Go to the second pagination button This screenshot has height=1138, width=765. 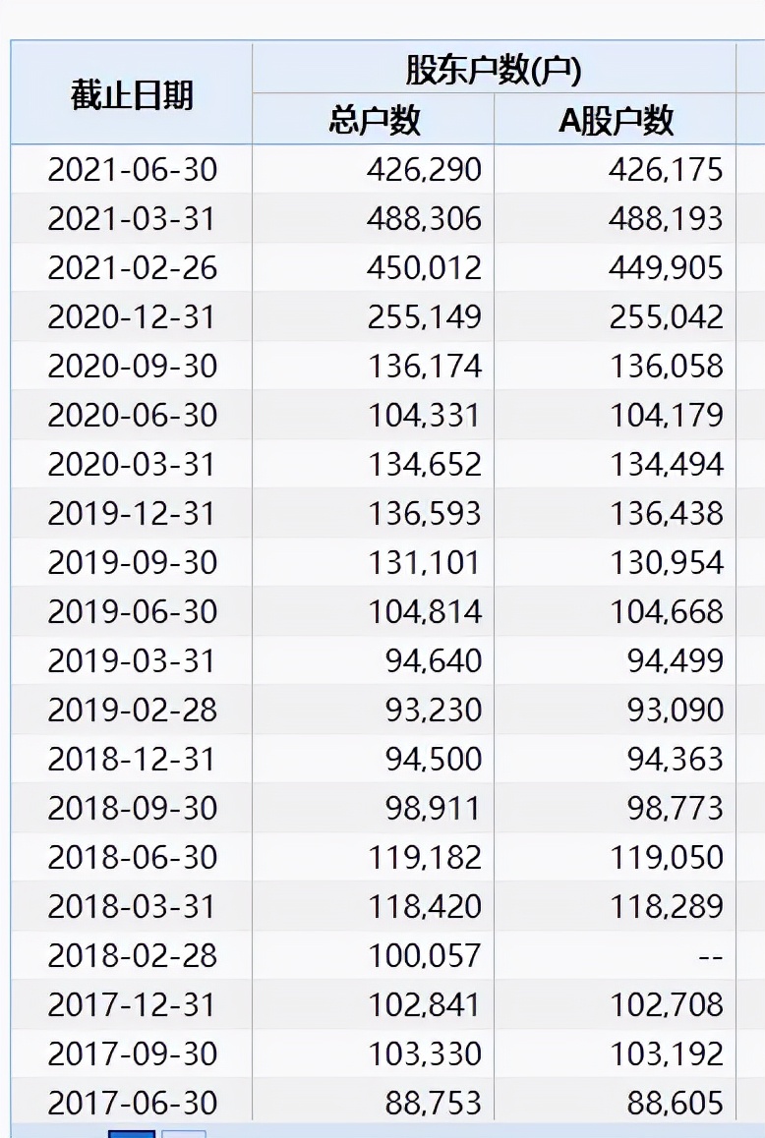point(184,1133)
